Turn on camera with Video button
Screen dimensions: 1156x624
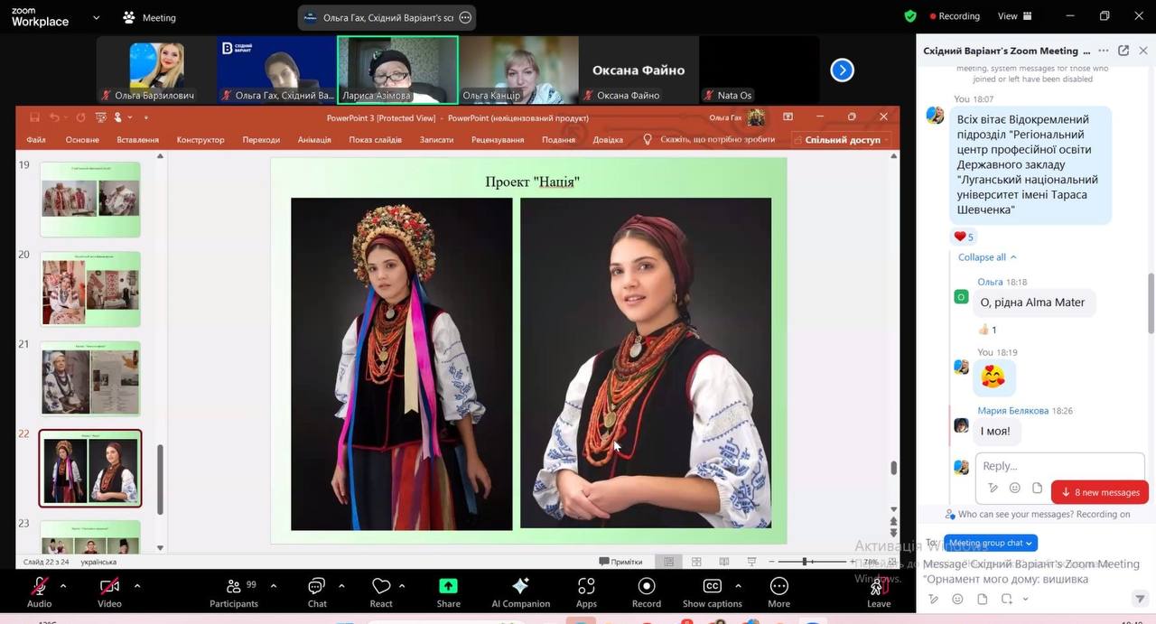tap(109, 591)
